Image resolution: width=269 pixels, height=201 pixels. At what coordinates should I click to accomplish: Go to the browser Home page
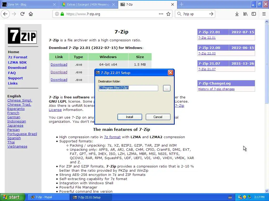31,14
